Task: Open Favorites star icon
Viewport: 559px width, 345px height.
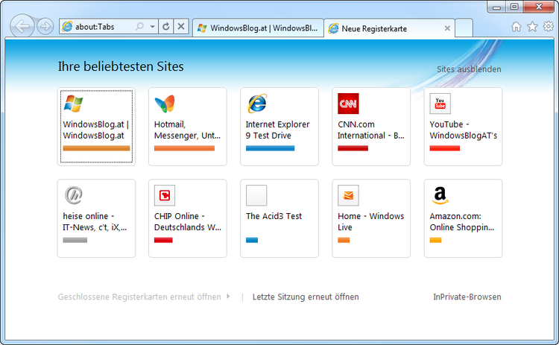Action: coord(532,27)
